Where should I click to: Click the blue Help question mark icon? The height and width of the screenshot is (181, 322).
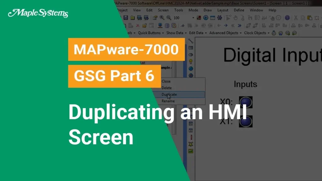pyautogui.click(x=287, y=18)
